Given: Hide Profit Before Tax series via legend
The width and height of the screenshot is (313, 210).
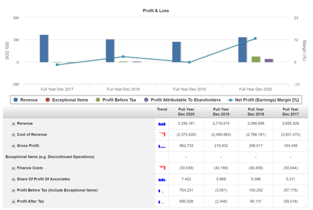Looking at the screenshot, I should pos(116,100).
